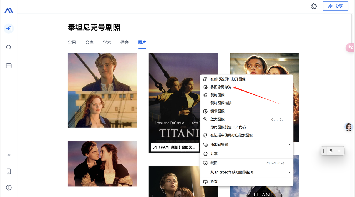Click the edit image icon beside 编辑图像
This screenshot has width=355, height=197.
click(x=205, y=111)
